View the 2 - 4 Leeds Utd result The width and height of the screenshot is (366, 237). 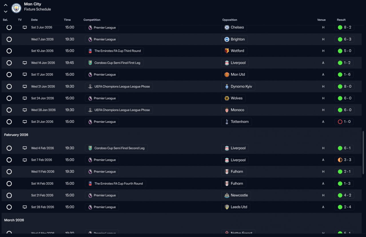click(344, 207)
